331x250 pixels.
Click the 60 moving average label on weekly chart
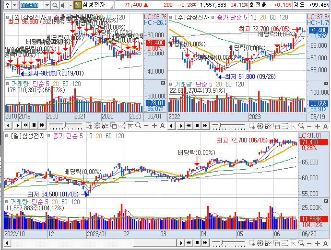pos(273,17)
